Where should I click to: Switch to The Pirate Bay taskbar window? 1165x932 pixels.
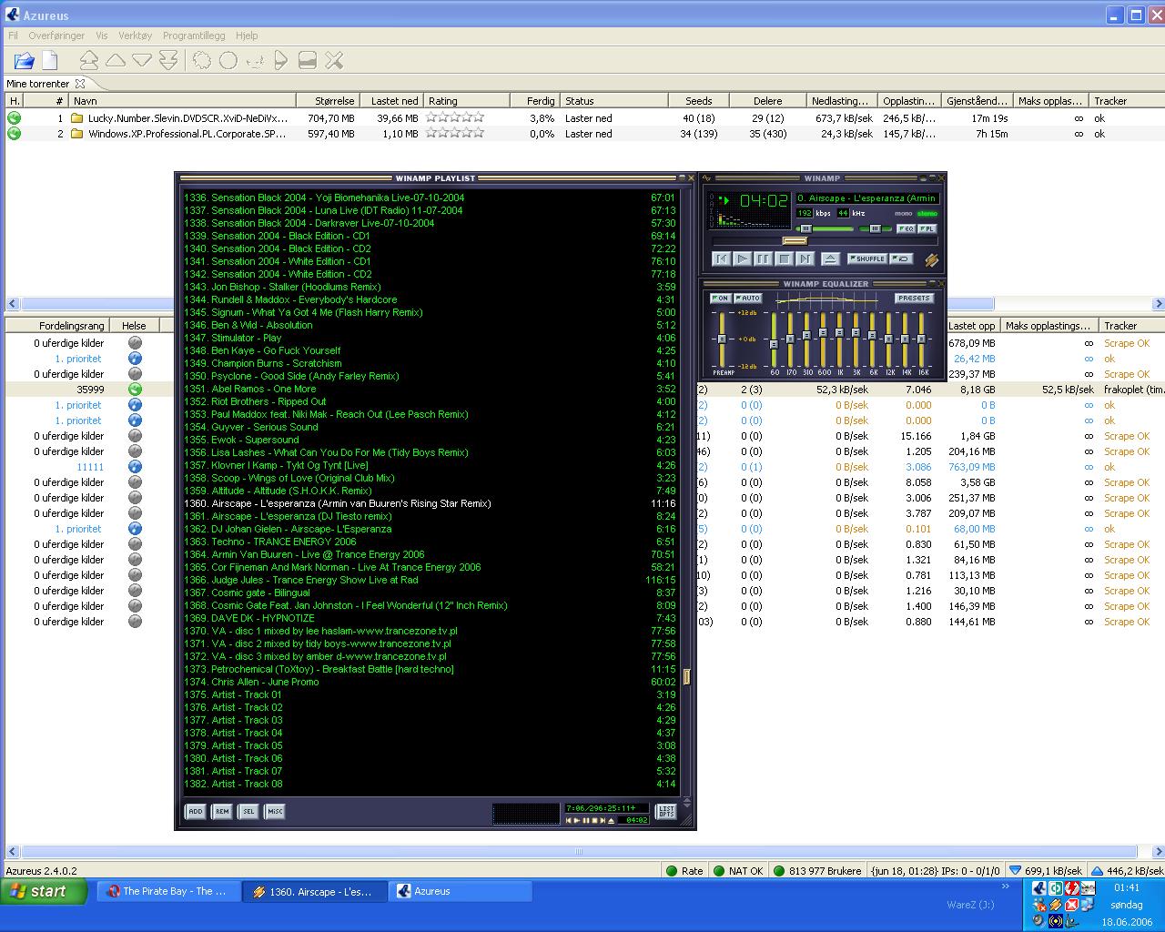point(168,892)
